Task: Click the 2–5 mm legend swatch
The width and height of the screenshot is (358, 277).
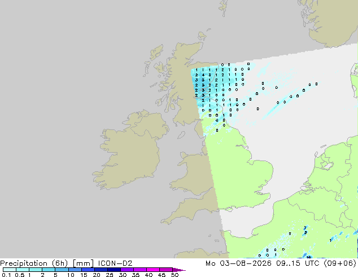Action: pos(49,270)
